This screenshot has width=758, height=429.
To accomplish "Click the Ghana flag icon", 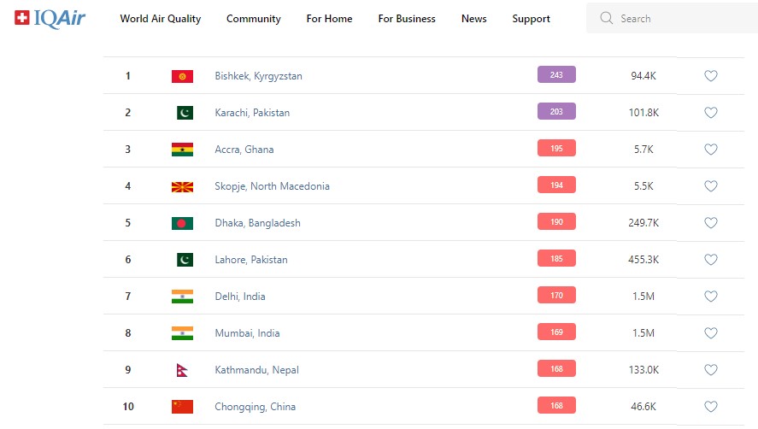I will pyautogui.click(x=182, y=150).
